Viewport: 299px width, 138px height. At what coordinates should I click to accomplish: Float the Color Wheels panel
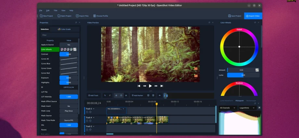[255, 22]
